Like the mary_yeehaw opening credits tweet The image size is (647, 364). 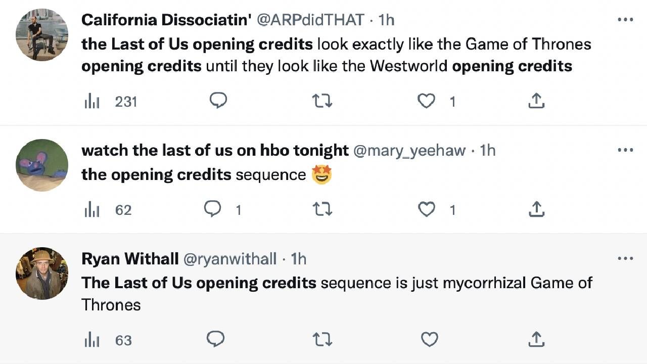[x=426, y=209]
